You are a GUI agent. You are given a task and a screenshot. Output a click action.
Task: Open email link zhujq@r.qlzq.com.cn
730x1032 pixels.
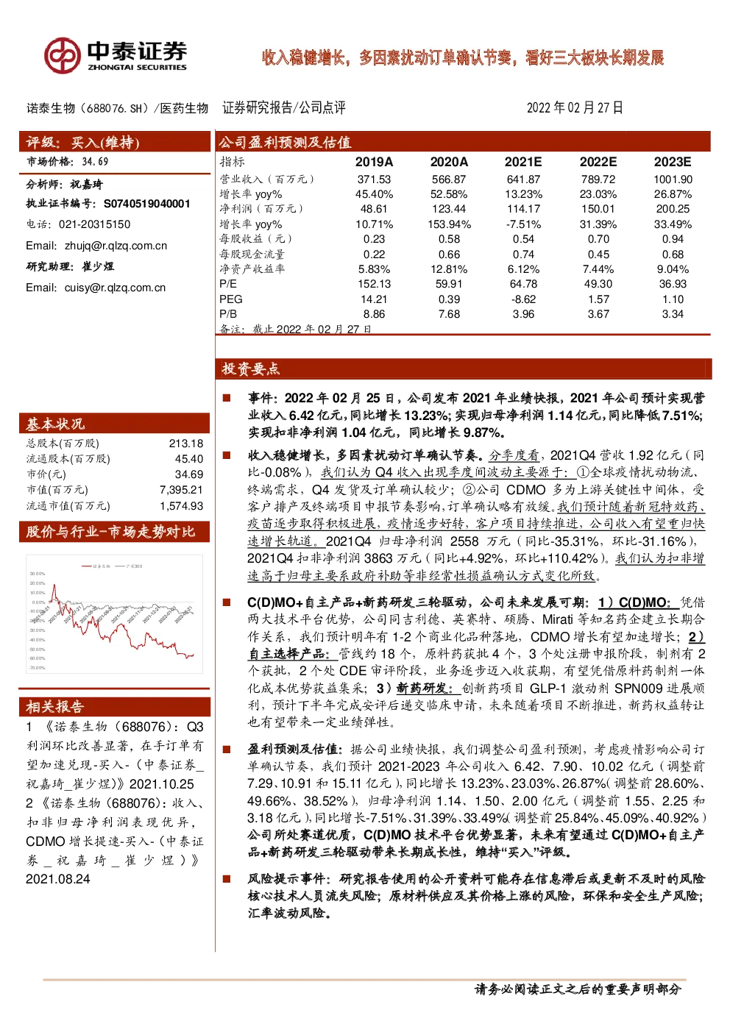click(x=116, y=246)
